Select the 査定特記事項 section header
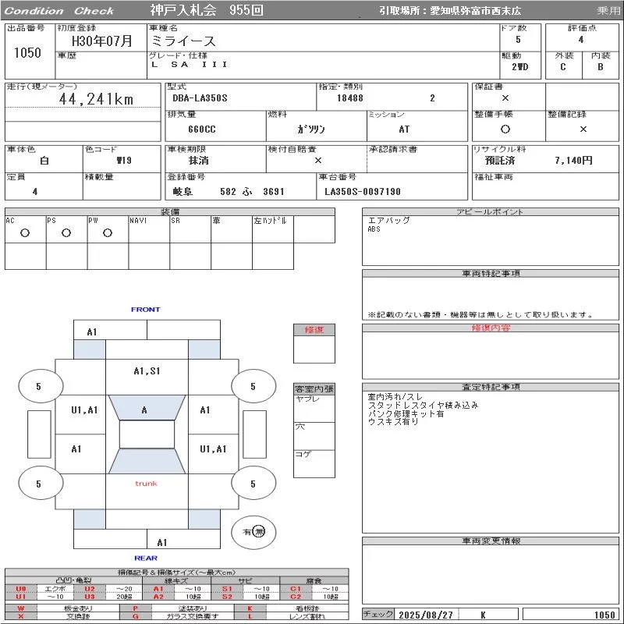The image size is (624, 624). pos(488,387)
